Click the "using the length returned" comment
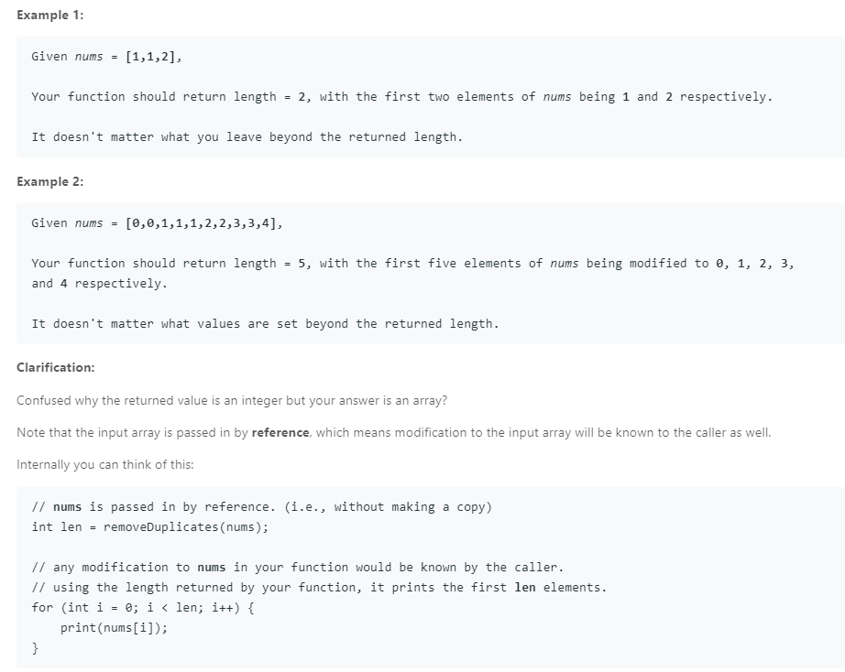This screenshot has height=672, width=845. pos(318,588)
